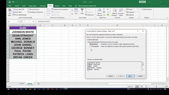Open Existing Connections
Image resolution: width=169 pixels, height=95 pixels.
[35, 12]
